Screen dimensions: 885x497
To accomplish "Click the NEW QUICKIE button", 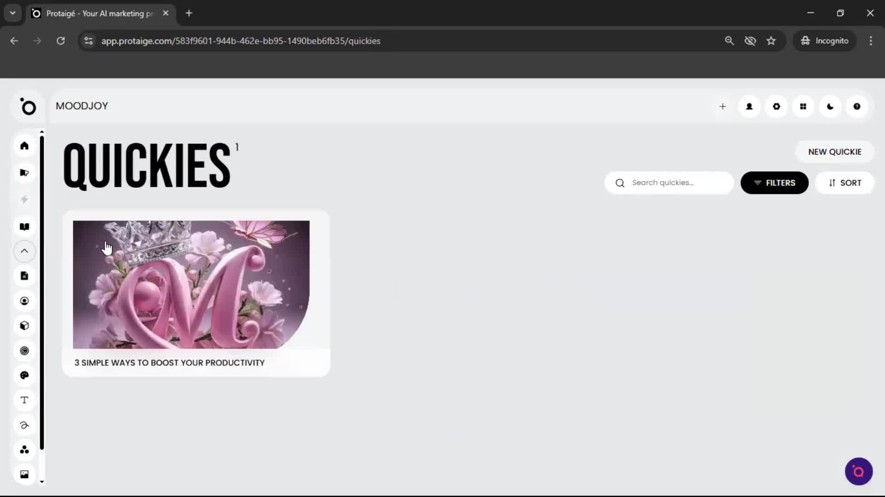I will [835, 151].
